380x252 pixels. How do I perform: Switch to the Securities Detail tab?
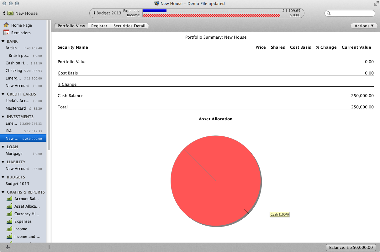(129, 26)
